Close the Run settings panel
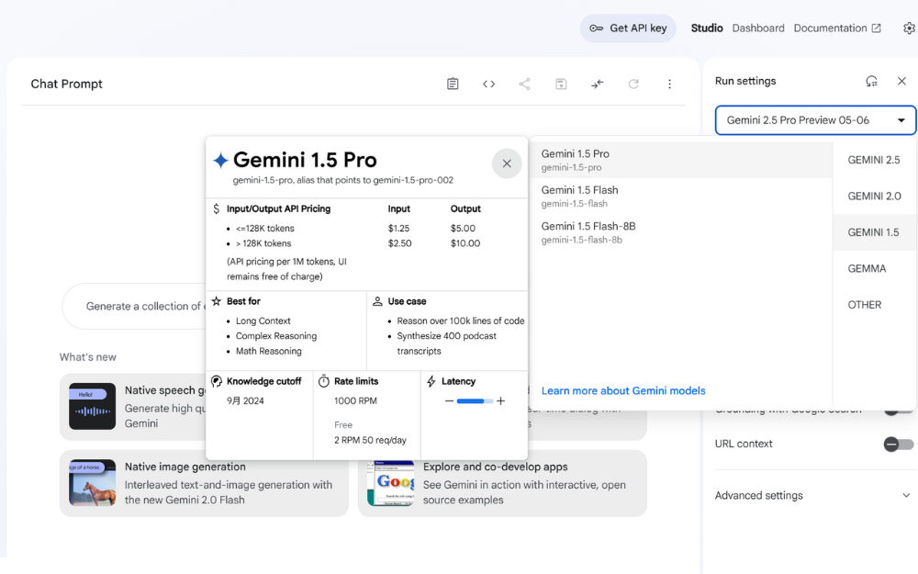 pyautogui.click(x=901, y=81)
